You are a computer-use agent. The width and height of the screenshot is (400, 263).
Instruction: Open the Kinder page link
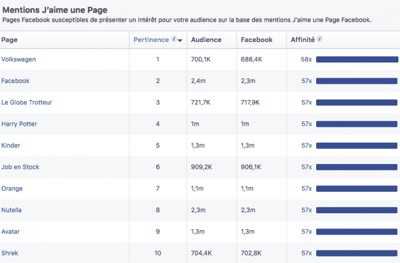point(11,145)
